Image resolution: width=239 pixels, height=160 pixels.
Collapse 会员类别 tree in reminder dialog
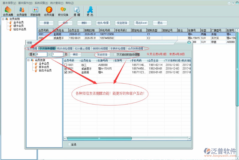click(x=28, y=60)
